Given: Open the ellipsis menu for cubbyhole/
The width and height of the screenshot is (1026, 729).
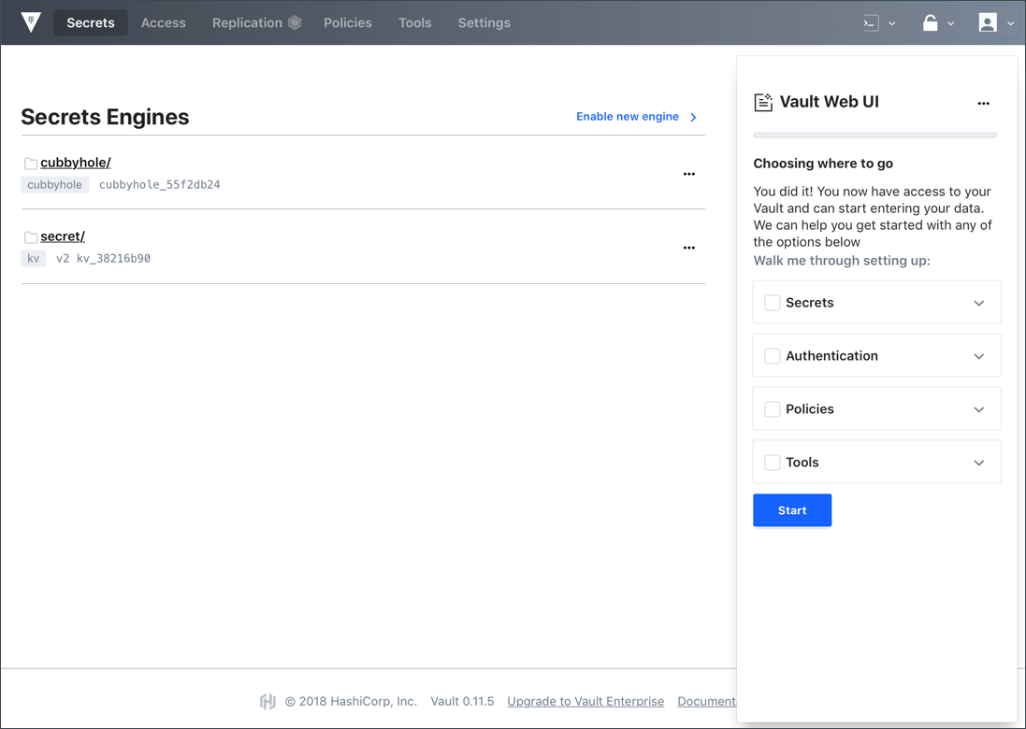Looking at the screenshot, I should 689,174.
